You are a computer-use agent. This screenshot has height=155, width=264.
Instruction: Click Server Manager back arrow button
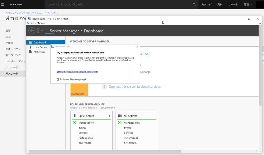[x=32, y=31]
